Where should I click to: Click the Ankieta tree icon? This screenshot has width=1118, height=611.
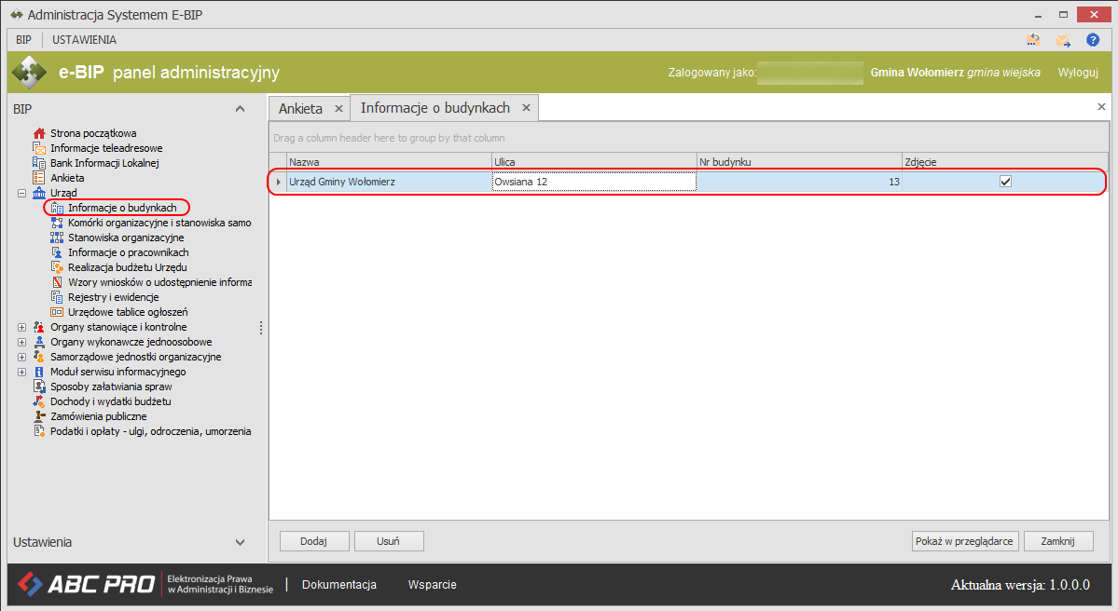[39, 178]
